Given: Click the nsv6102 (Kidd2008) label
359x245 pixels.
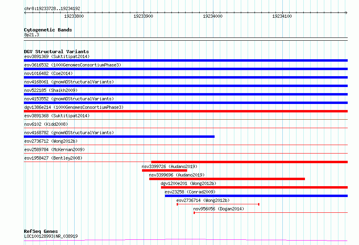Looking at the screenshot, I should [46, 124].
